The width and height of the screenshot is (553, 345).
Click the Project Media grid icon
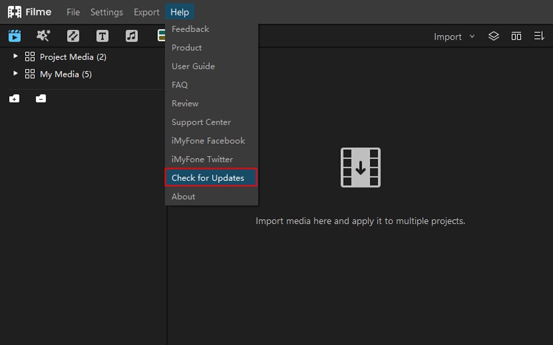tap(30, 57)
